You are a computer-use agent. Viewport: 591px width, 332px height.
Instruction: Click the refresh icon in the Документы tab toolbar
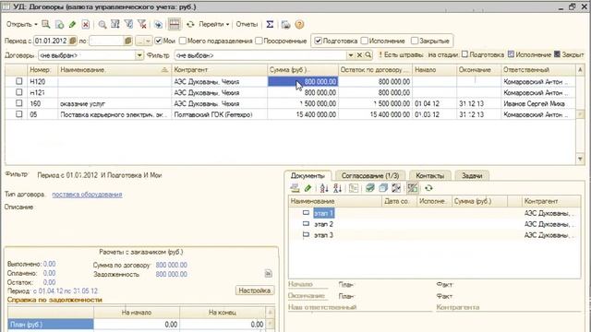tap(428, 188)
